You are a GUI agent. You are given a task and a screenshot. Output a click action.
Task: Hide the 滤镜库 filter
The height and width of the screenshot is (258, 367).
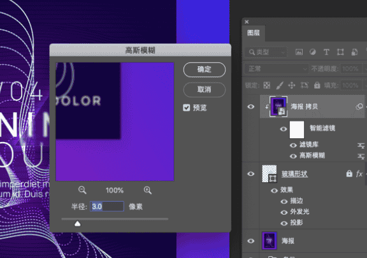point(293,145)
